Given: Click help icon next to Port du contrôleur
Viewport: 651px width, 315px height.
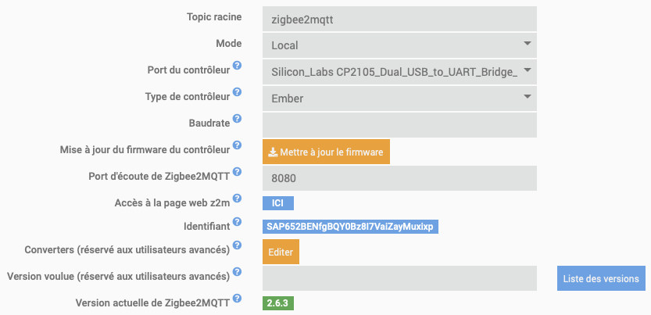Looking at the screenshot, I should coord(237,67).
